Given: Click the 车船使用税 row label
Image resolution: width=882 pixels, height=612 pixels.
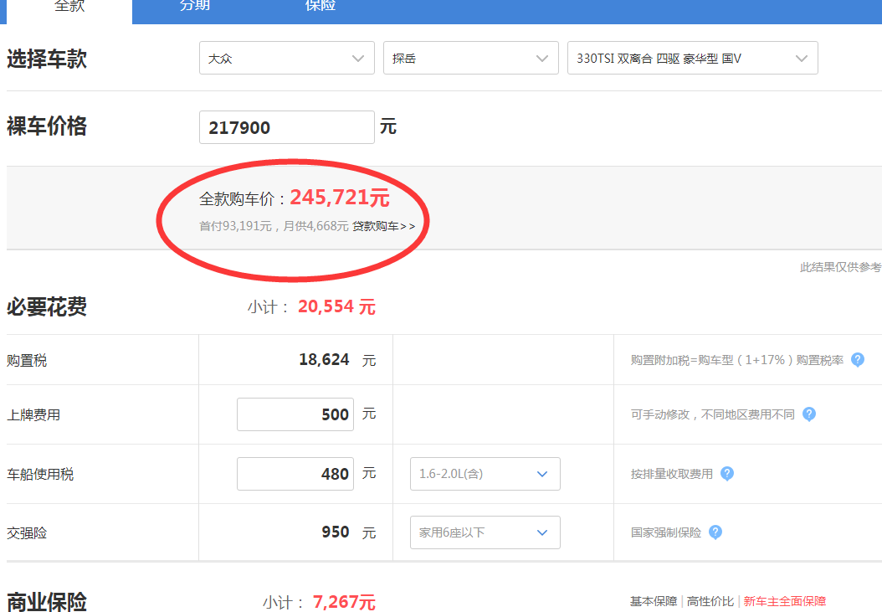Looking at the screenshot, I should [x=40, y=474].
